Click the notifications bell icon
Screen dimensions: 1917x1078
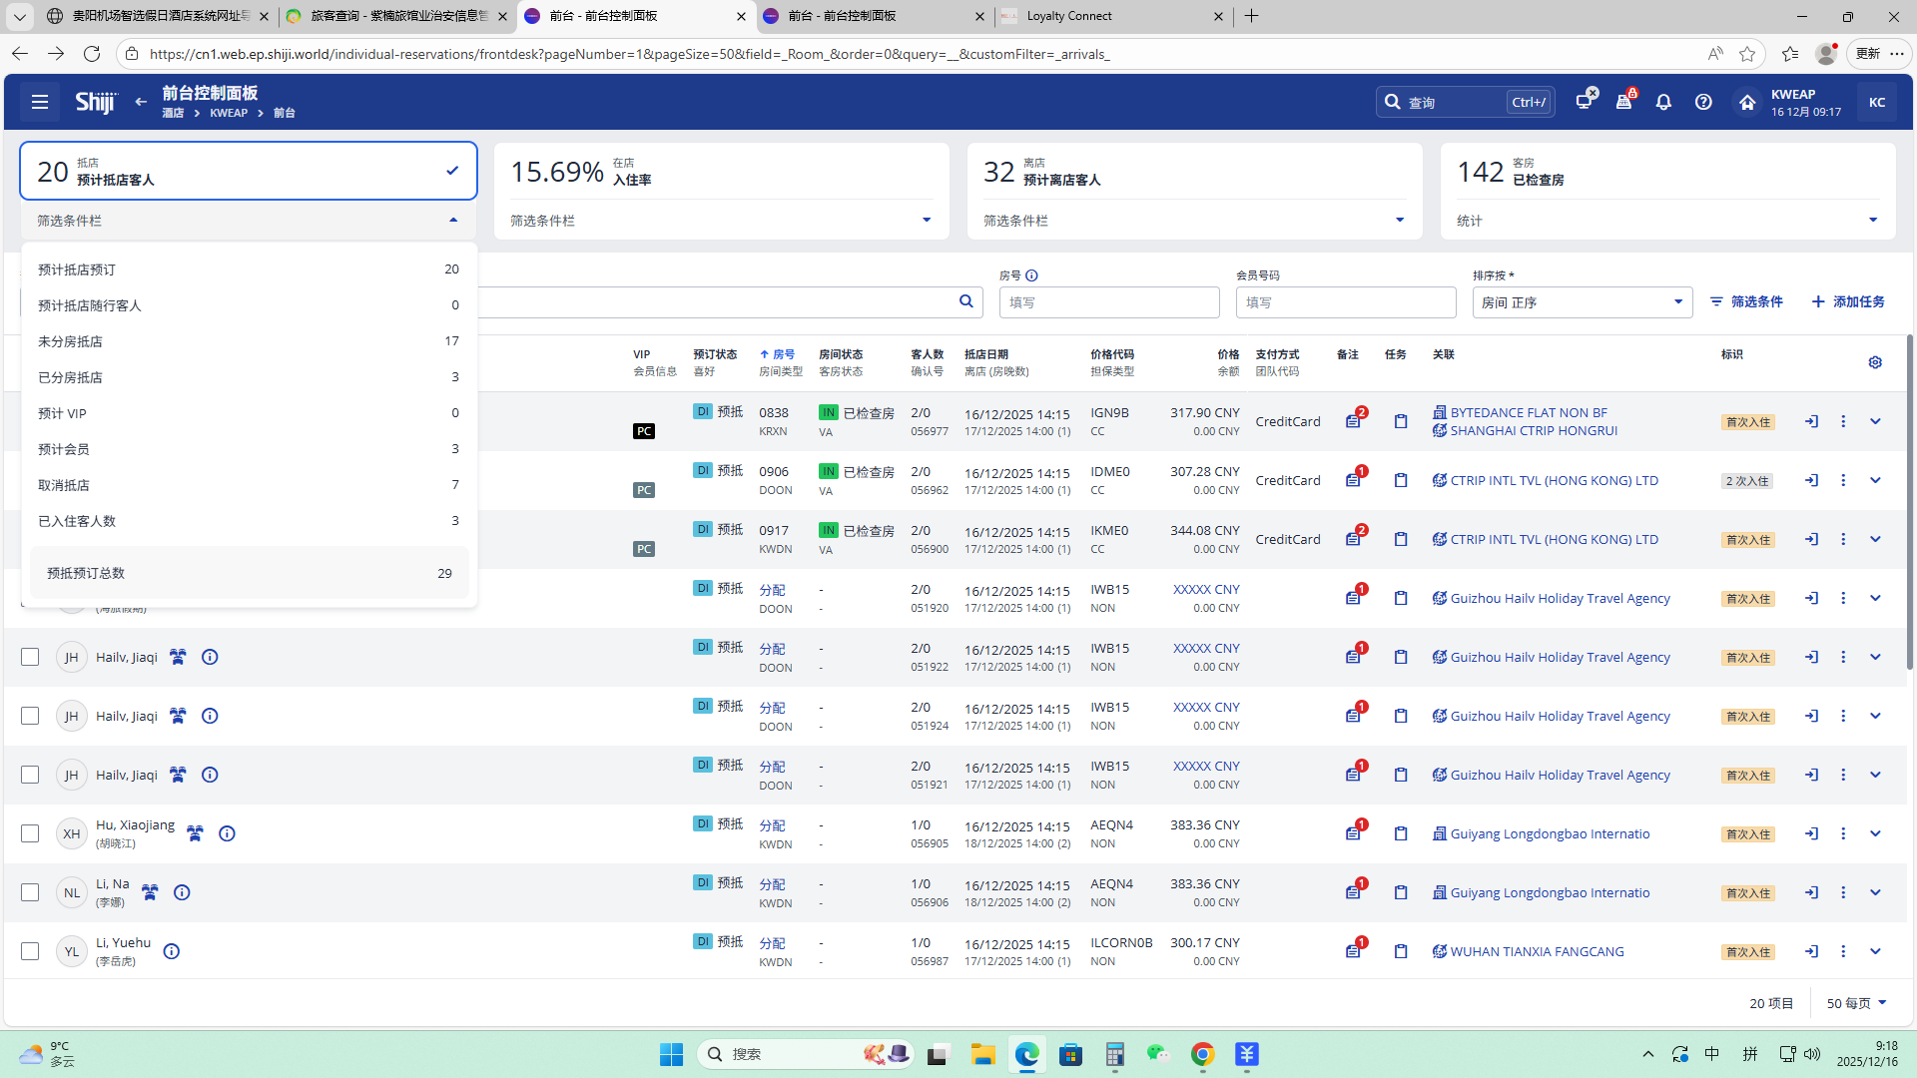click(x=1663, y=102)
